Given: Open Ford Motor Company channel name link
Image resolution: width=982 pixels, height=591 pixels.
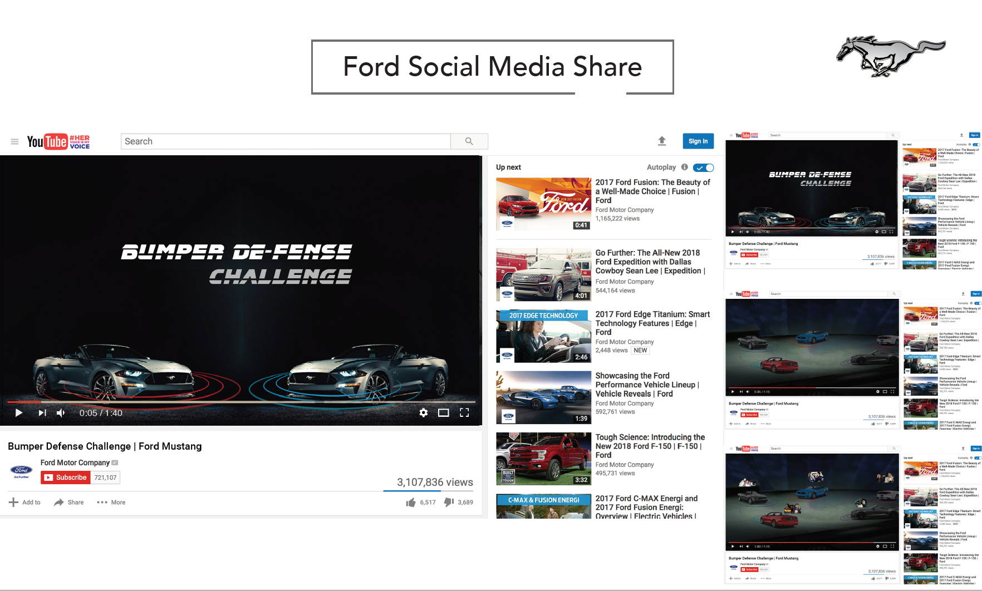Looking at the screenshot, I should point(75,462).
